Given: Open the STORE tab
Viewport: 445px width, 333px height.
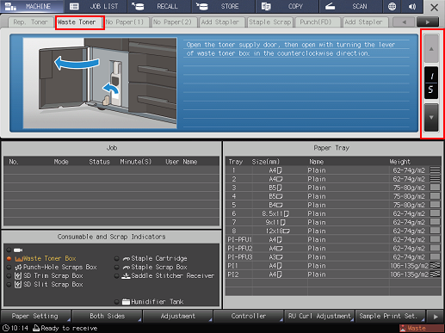Looking at the screenshot, I should pos(223,6).
